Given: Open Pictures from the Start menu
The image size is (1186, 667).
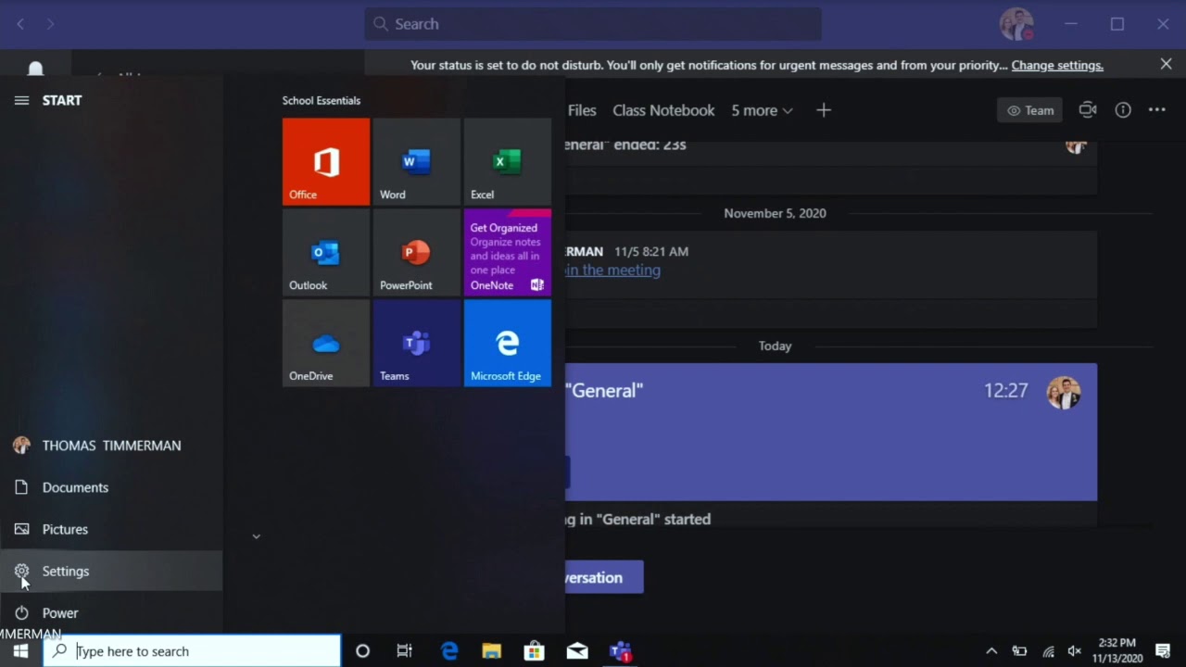Looking at the screenshot, I should pyautogui.click(x=111, y=529).
